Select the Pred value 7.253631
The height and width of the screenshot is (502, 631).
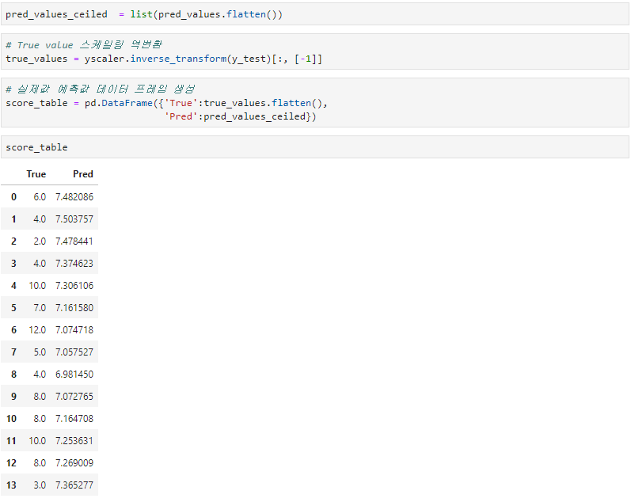point(74,440)
